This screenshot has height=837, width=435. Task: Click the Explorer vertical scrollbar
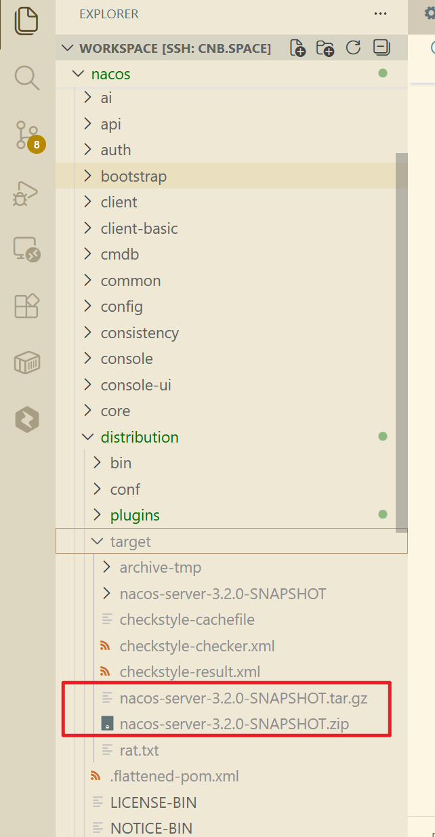(x=402, y=342)
